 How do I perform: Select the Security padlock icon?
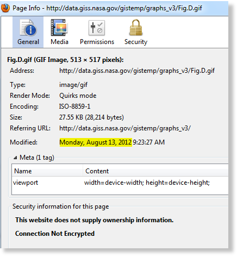coord(136,28)
